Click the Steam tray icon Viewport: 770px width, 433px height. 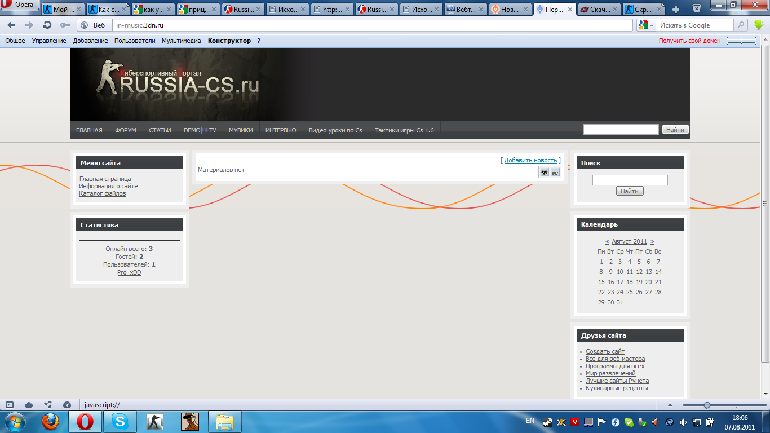click(x=547, y=422)
